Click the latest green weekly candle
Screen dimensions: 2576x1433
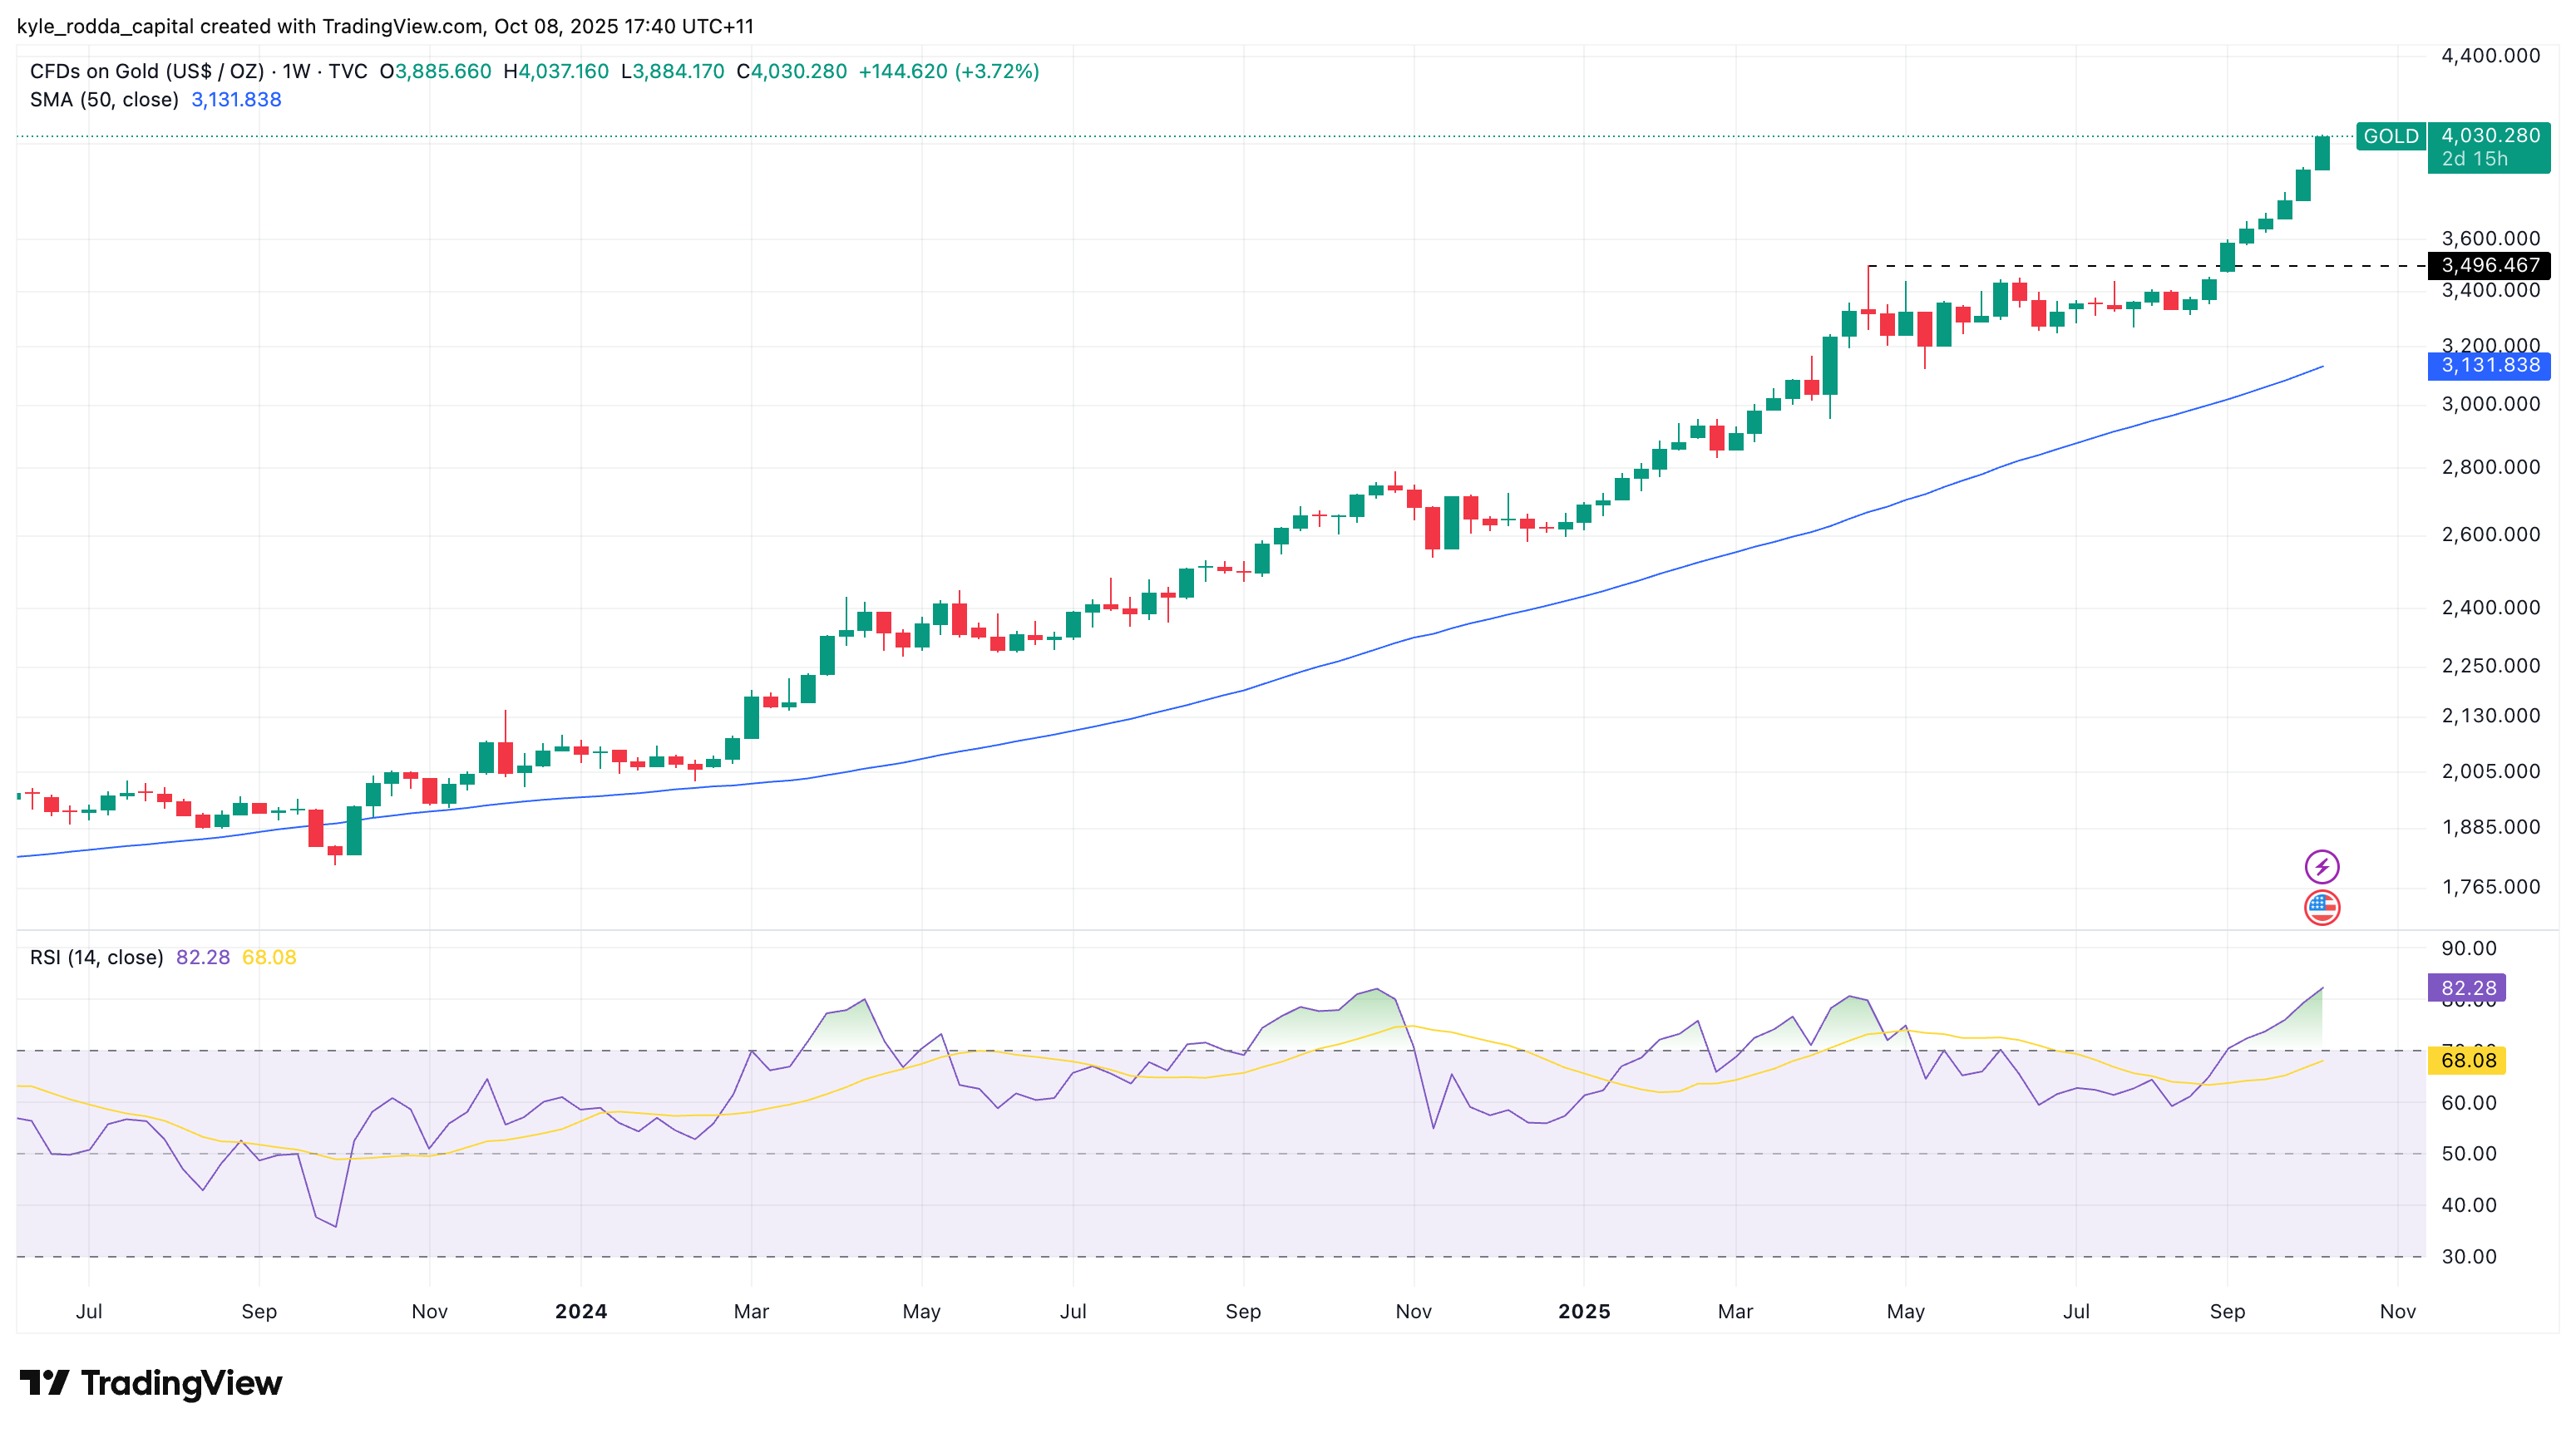click(x=2322, y=153)
